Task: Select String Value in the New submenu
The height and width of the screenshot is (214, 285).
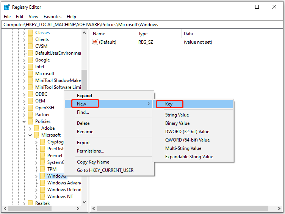Action: 193,115
